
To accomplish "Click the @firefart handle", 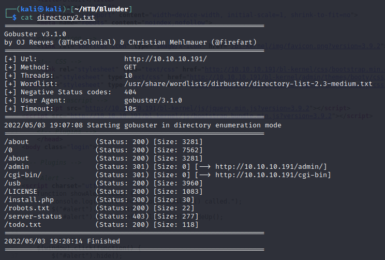I will point(231,42).
